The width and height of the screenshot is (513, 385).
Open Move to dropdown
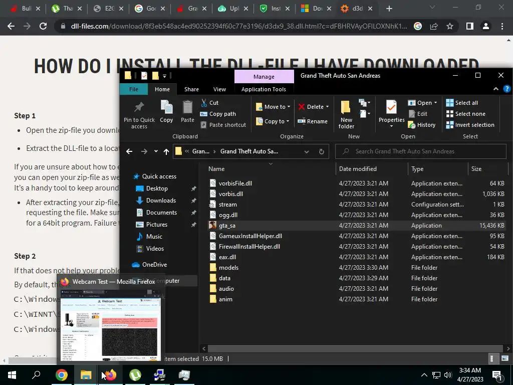pos(273,107)
